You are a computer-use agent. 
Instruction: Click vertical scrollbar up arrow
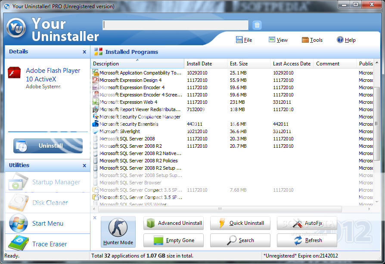377,62
